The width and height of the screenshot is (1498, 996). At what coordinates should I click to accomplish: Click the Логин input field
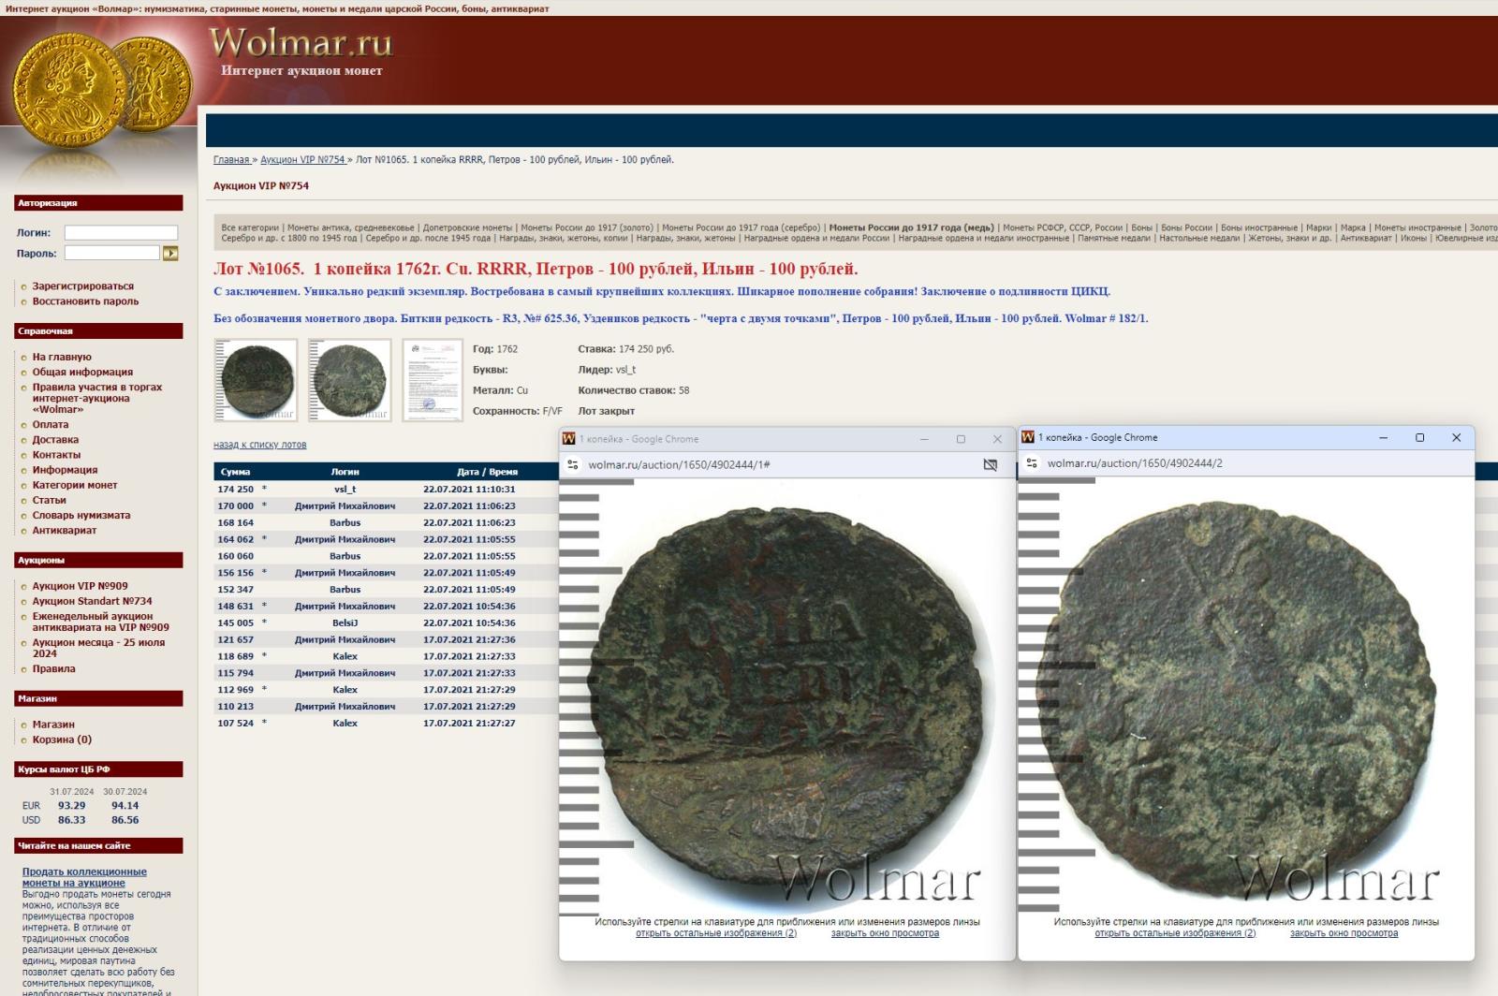point(121,233)
